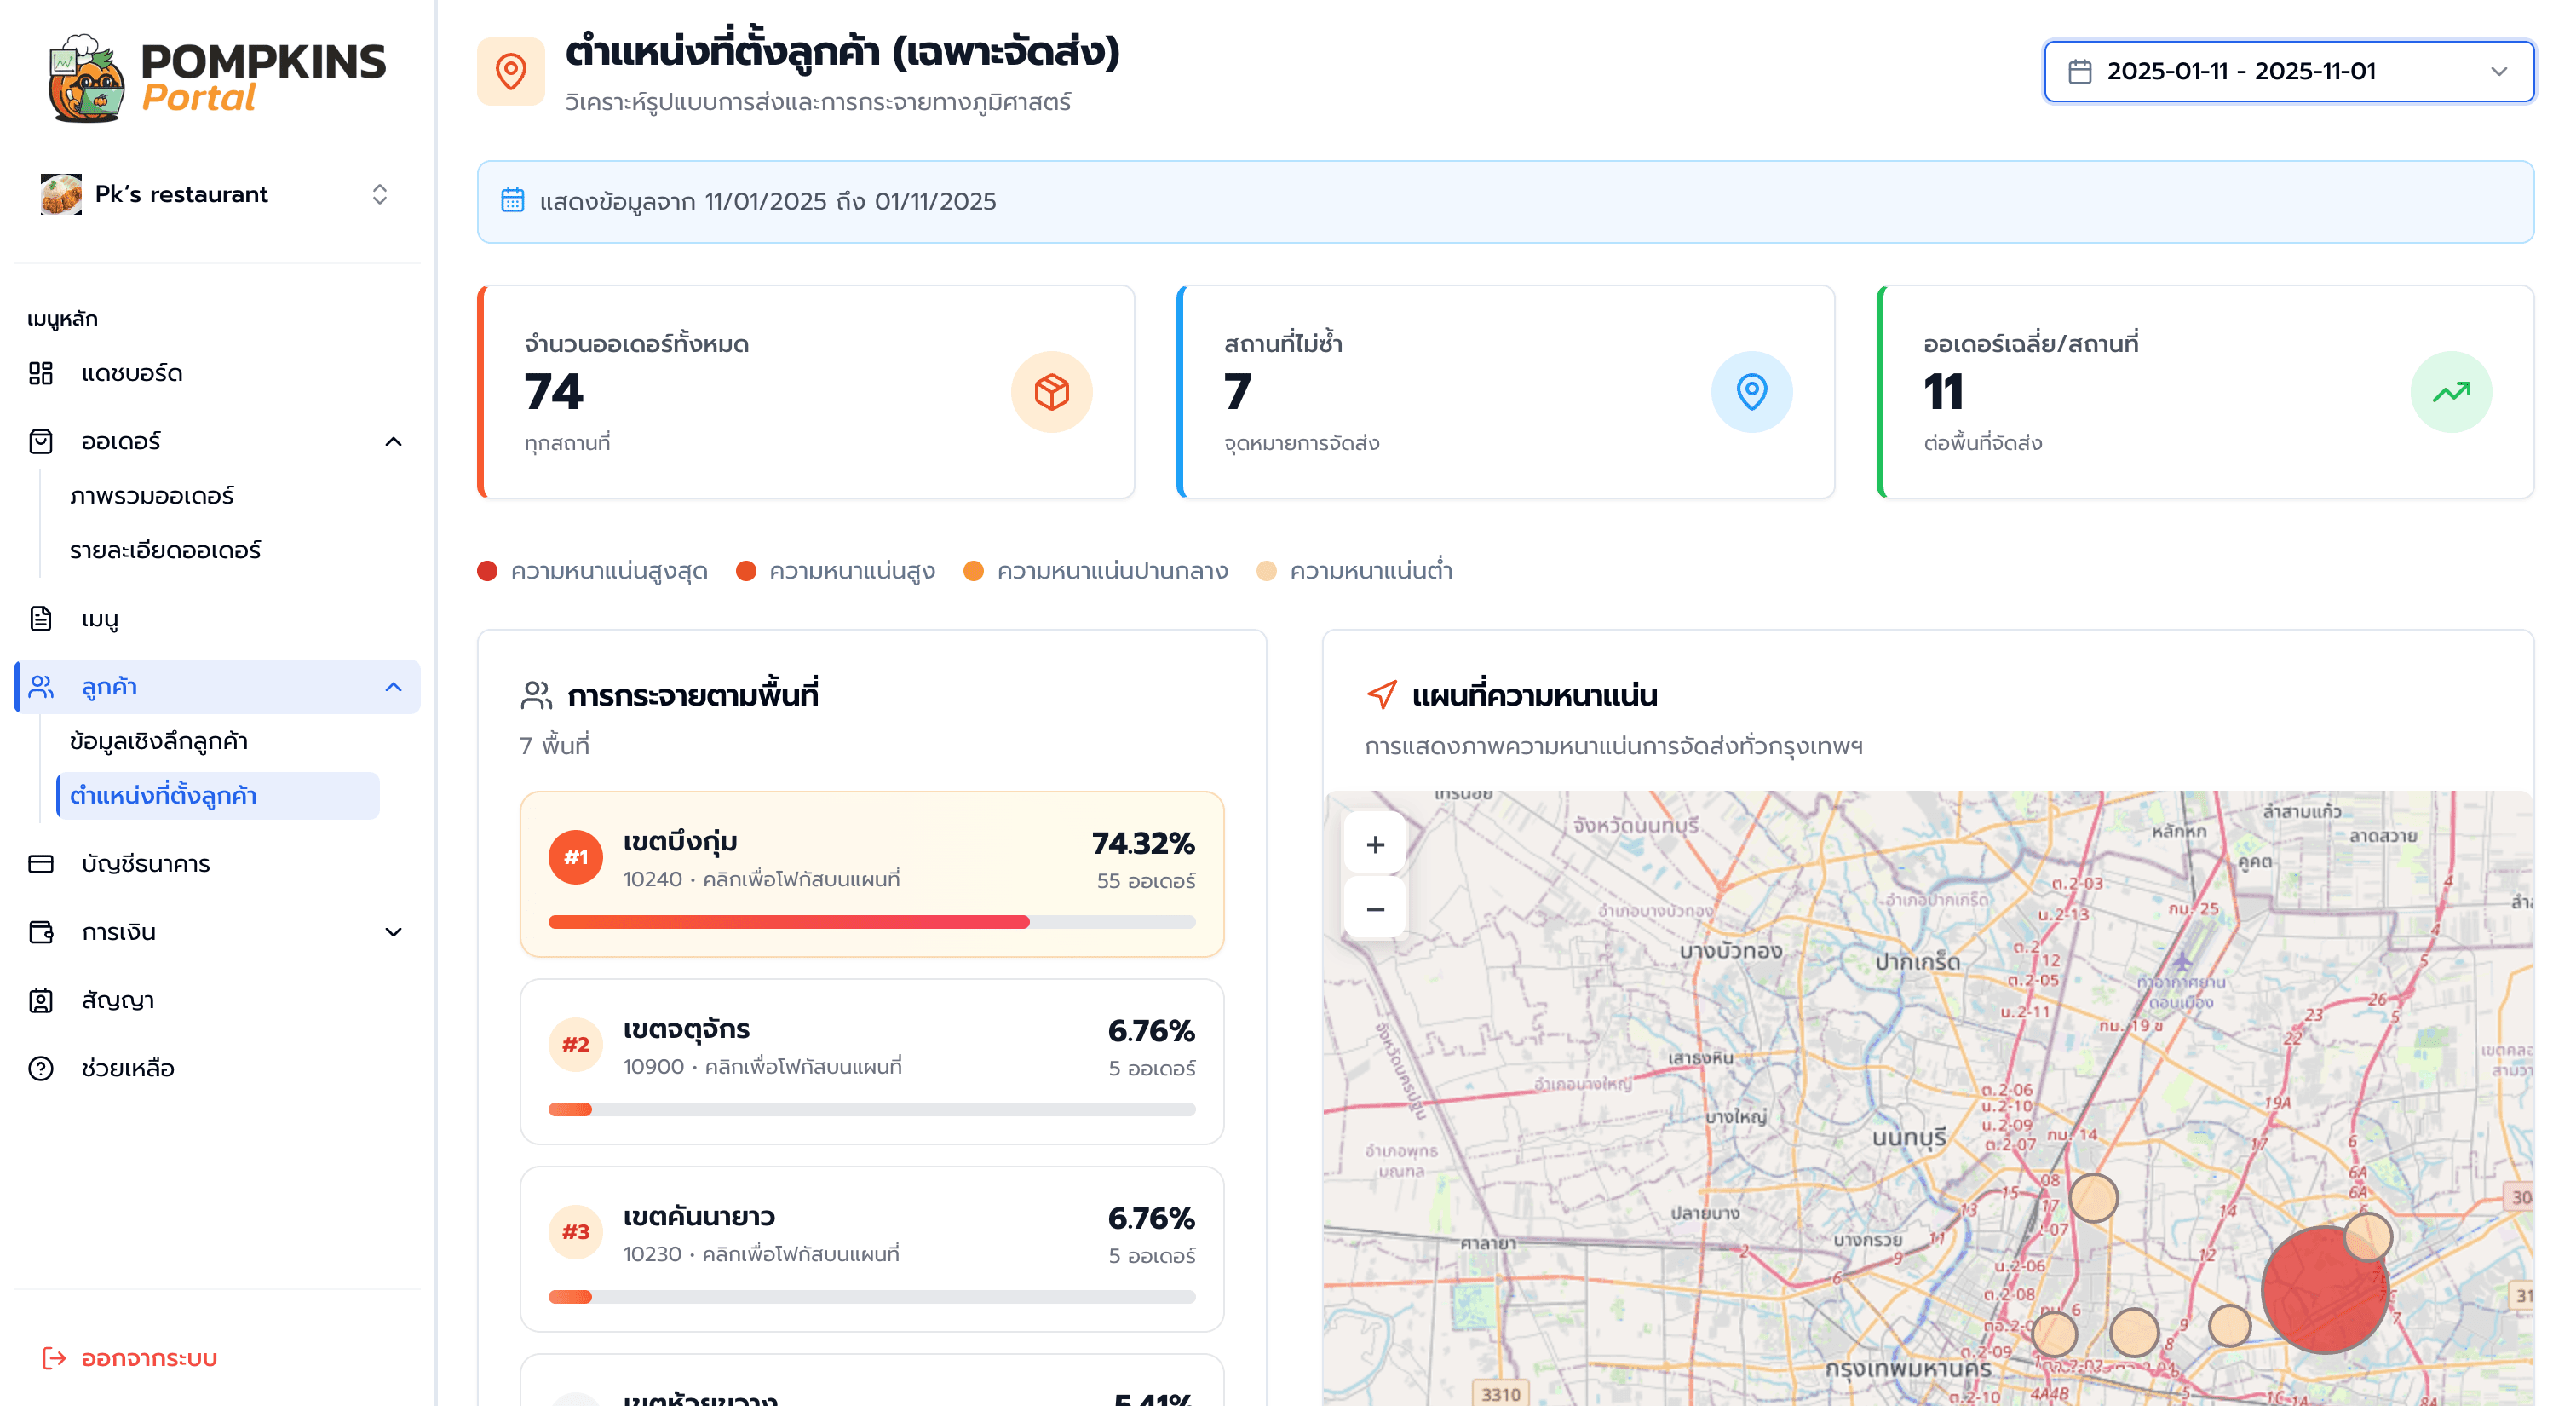Viewport: 2576px width, 1406px height.
Task: Select the เขตบึงกุ่ม district card
Action: (872, 874)
